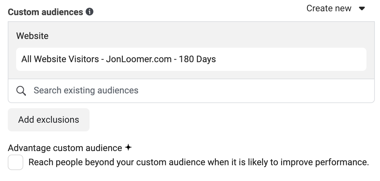Viewport: 380px width, 181px height.
Task: Click the Custom audiences heading
Action: point(45,12)
